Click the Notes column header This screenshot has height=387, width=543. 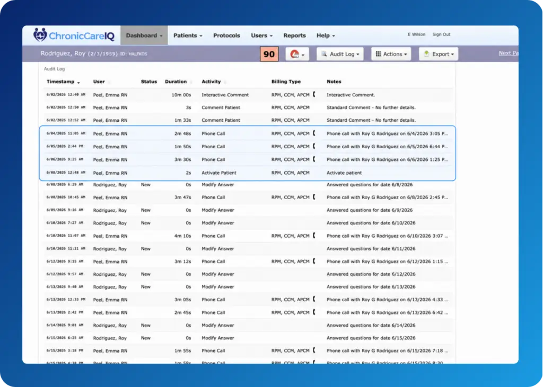click(334, 82)
